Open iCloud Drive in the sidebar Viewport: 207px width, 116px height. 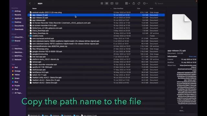19,37
